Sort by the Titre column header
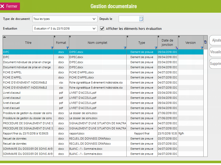Screen dimensions: 221x165 click(28, 43)
